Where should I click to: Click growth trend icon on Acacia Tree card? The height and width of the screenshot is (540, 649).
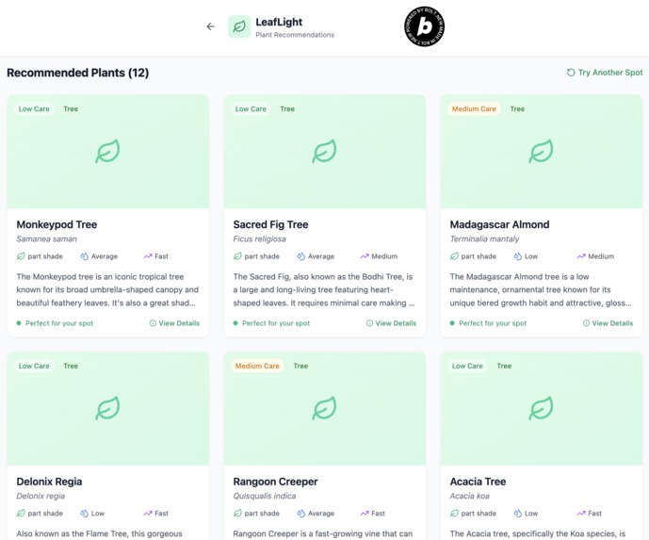click(581, 514)
